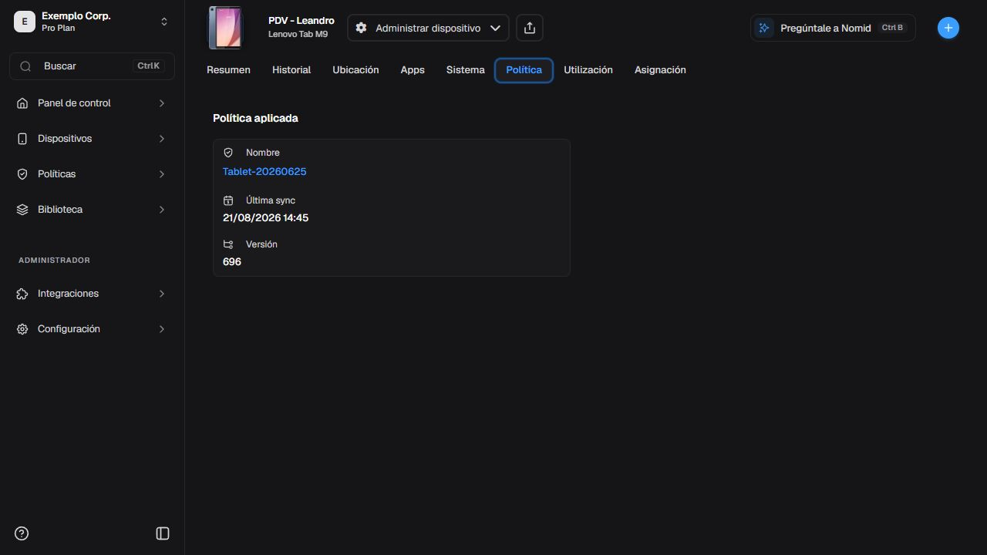This screenshot has width=987, height=555.
Task: Open the Utilización tab
Action: [x=588, y=70]
